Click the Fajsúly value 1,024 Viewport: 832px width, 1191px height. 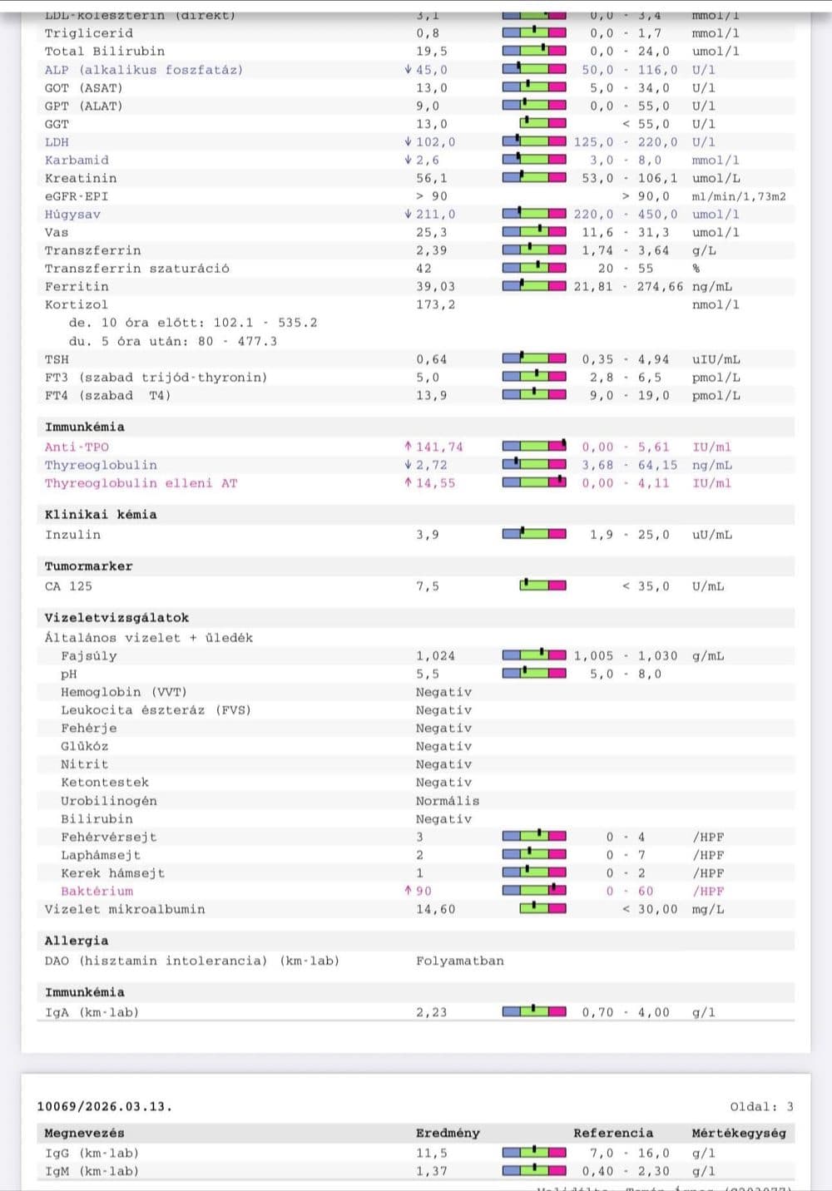pyautogui.click(x=436, y=655)
